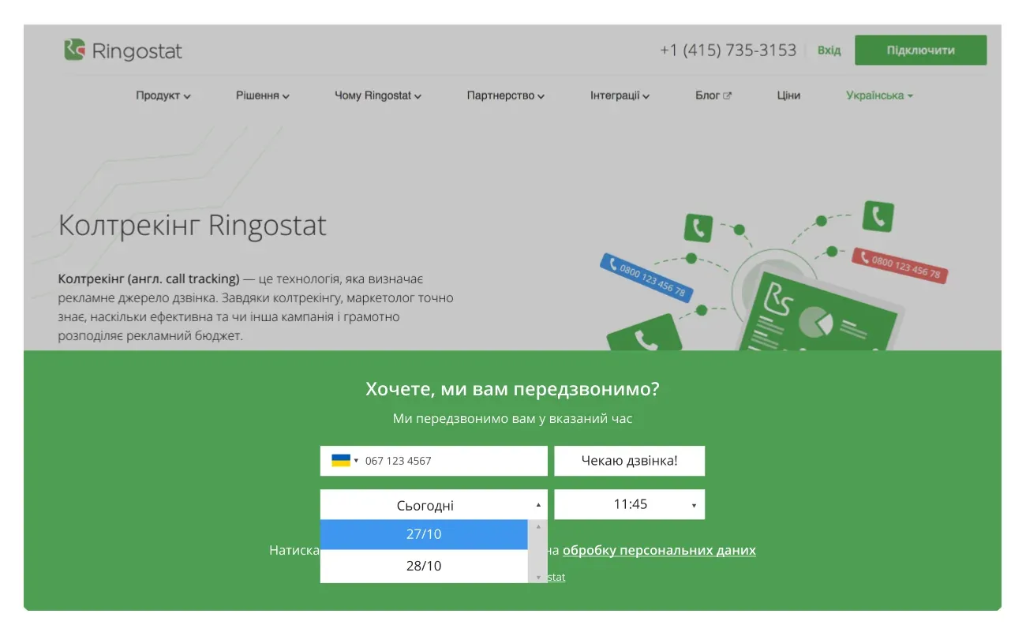Open the Українська language dropdown
The height and width of the screenshot is (636, 1026).
coord(879,95)
